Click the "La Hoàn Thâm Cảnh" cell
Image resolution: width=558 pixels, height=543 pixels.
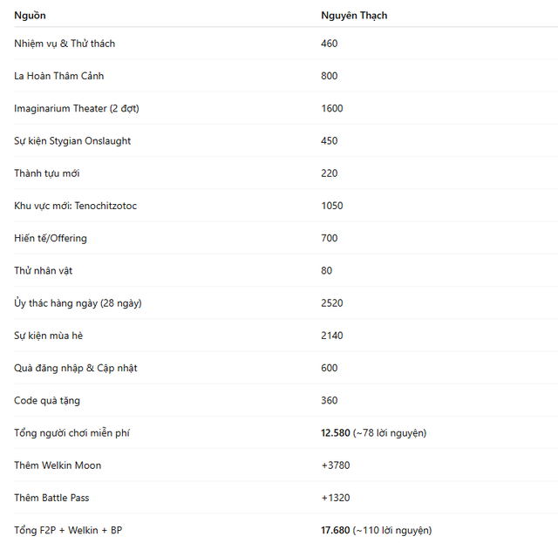(58, 76)
